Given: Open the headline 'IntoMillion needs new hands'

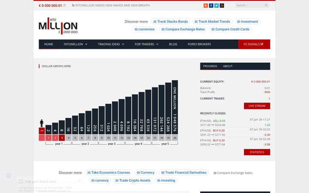Looking at the screenshot, I should click(112, 6).
